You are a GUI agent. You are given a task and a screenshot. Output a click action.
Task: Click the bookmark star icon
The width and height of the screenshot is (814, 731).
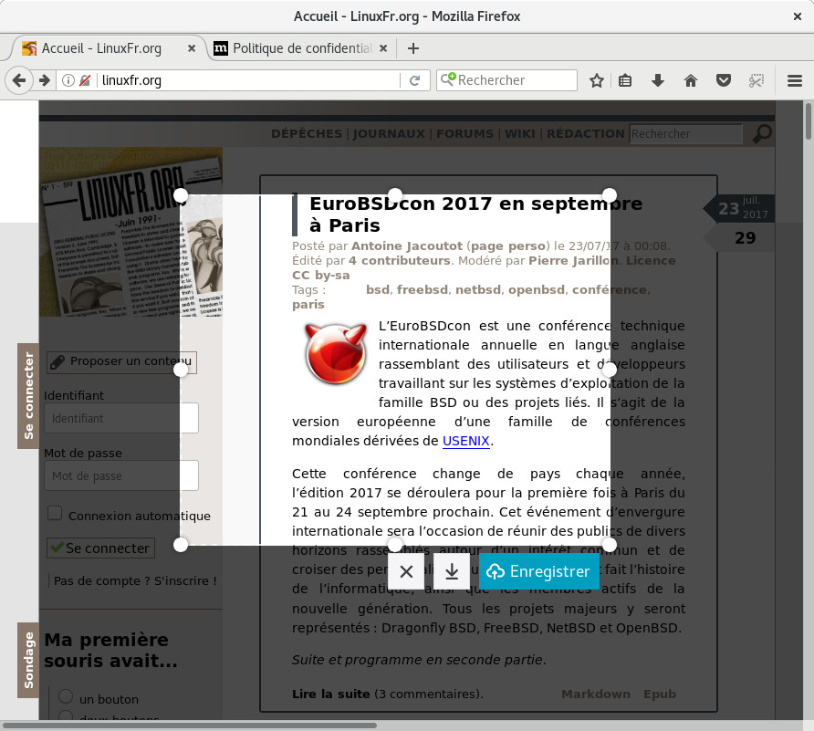597,80
